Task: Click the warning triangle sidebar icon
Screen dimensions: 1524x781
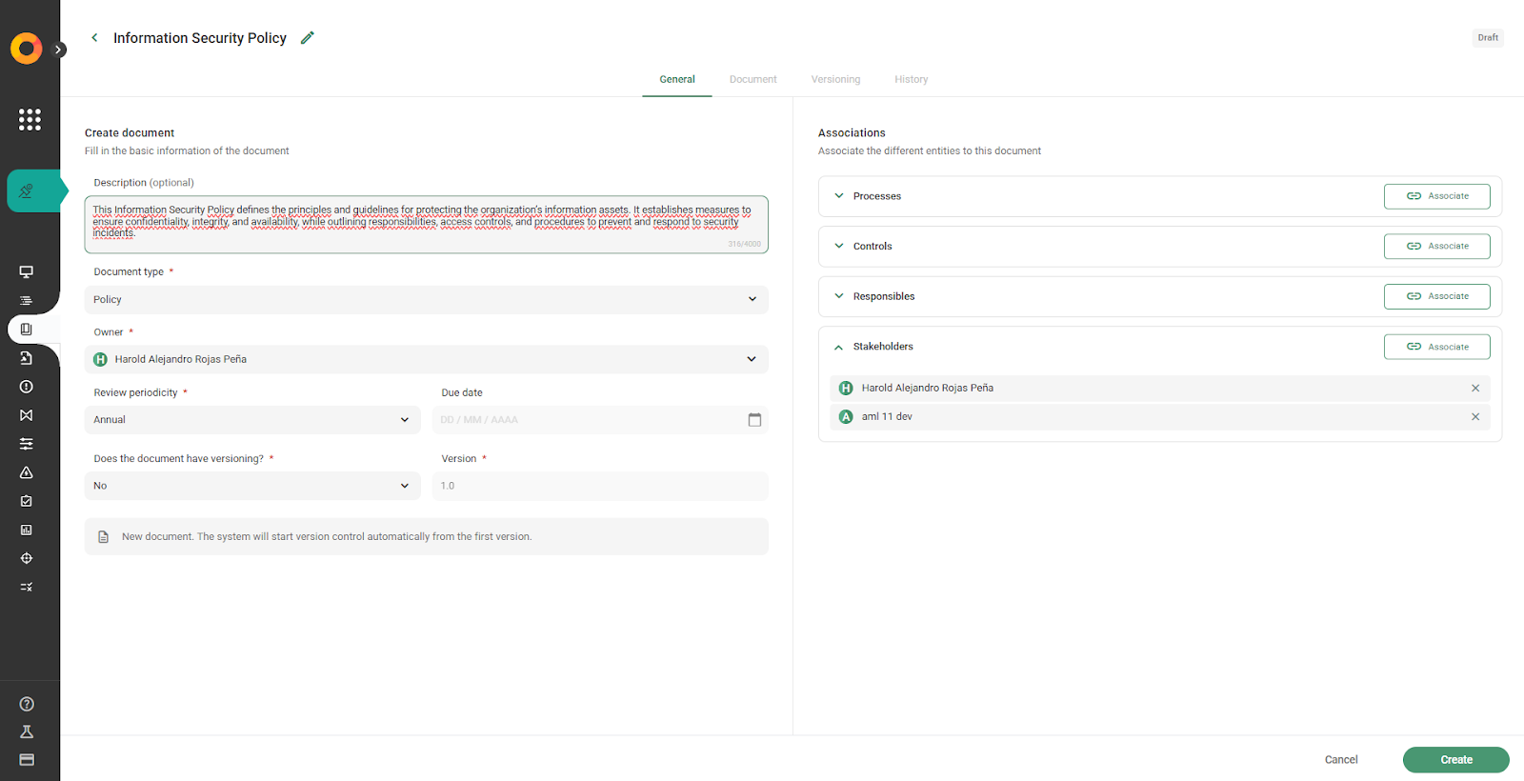Action: coord(27,472)
